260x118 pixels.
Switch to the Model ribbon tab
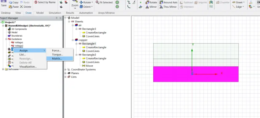point(40,13)
